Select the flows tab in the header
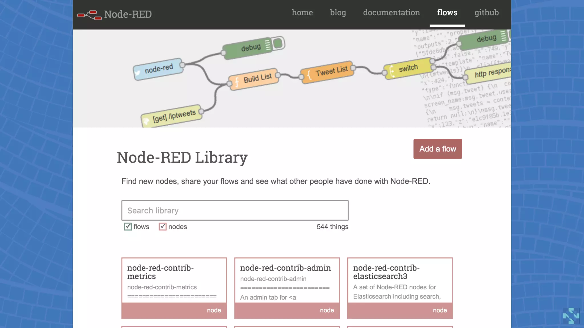Screen dimensions: 584x328 click(x=447, y=13)
